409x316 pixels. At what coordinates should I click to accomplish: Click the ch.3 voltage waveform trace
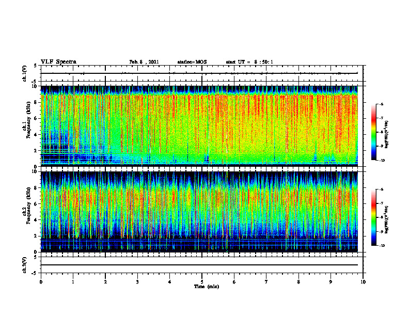(199, 265)
